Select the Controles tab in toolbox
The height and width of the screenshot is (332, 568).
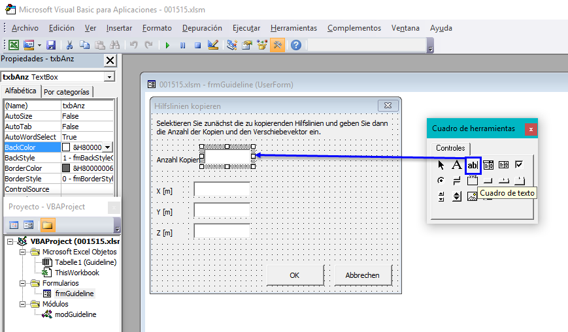tap(450, 148)
